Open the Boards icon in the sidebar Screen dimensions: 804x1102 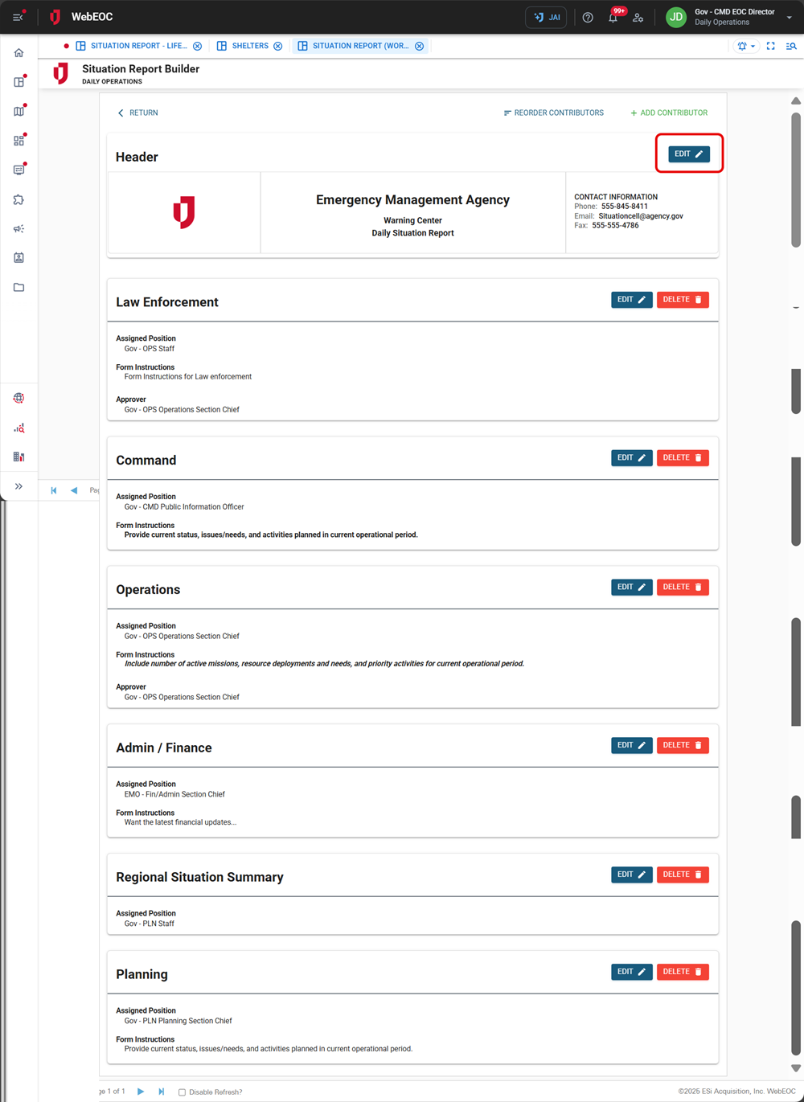18,80
